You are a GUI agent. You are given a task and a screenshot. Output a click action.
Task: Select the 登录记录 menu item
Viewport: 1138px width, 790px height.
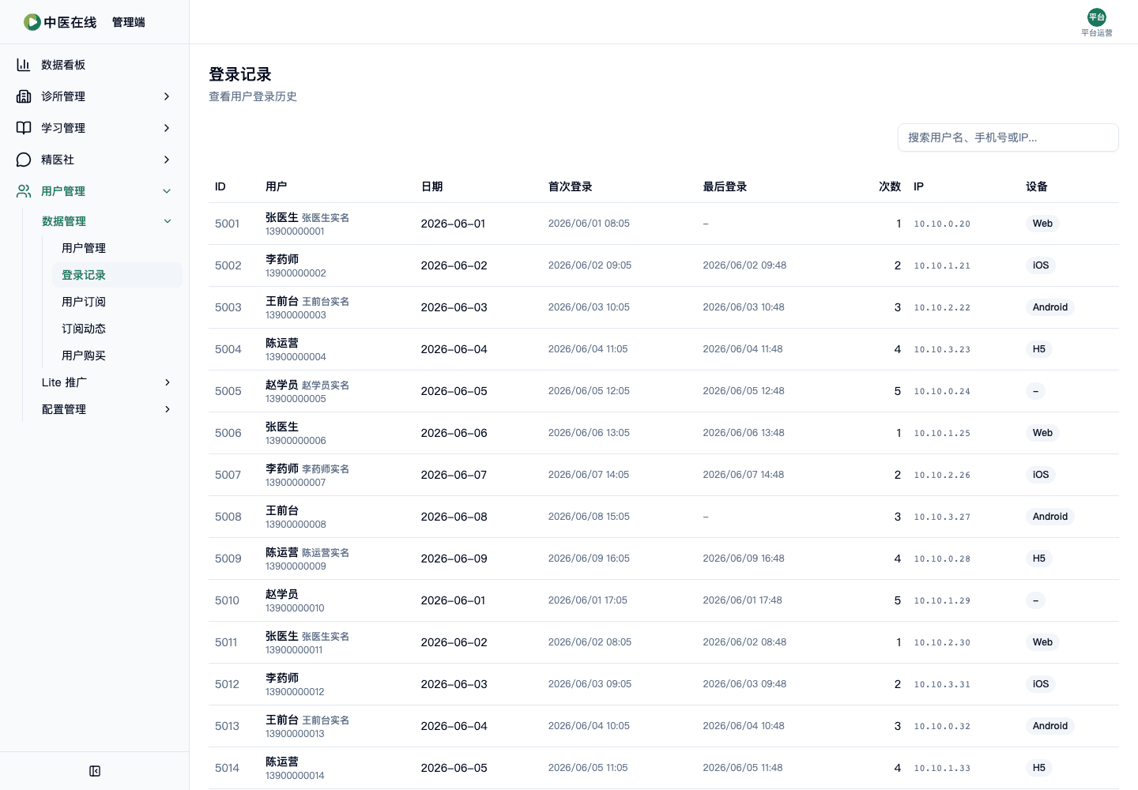[117, 275]
